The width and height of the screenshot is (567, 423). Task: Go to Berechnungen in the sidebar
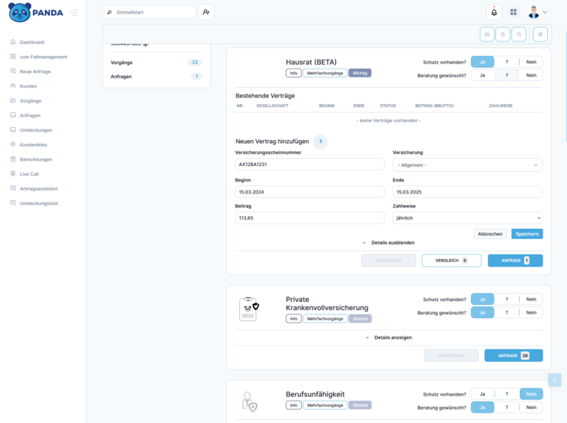click(x=35, y=159)
